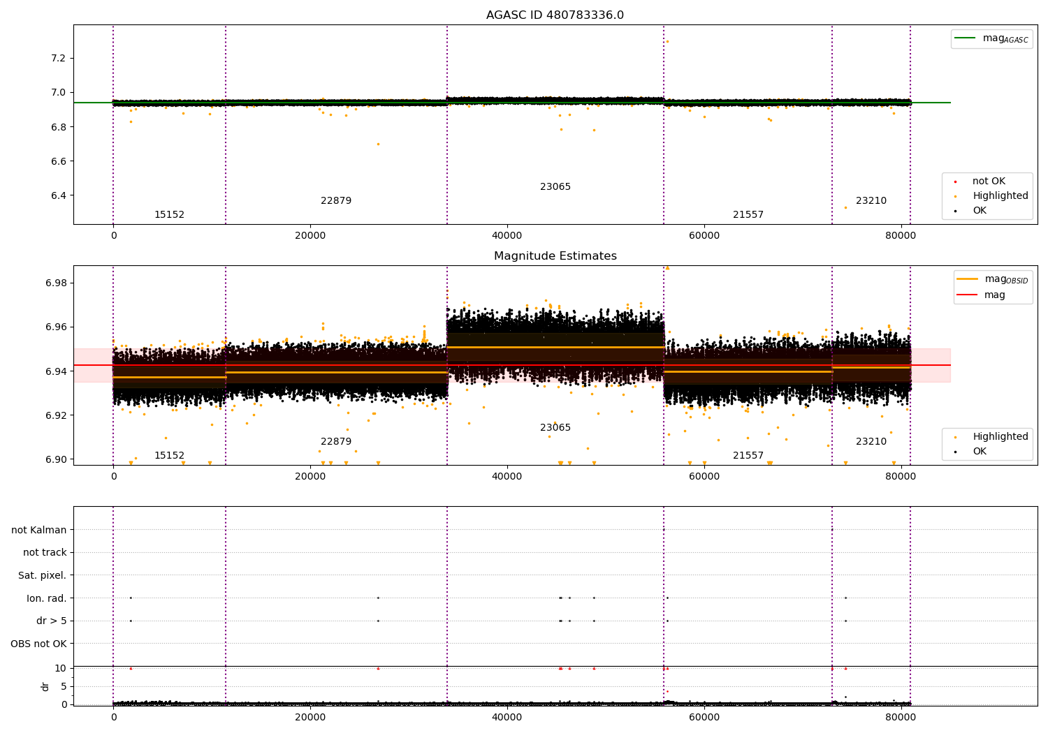1048x733 pixels.
Task: Click the 10 tick on dr axis
Action: [61, 669]
